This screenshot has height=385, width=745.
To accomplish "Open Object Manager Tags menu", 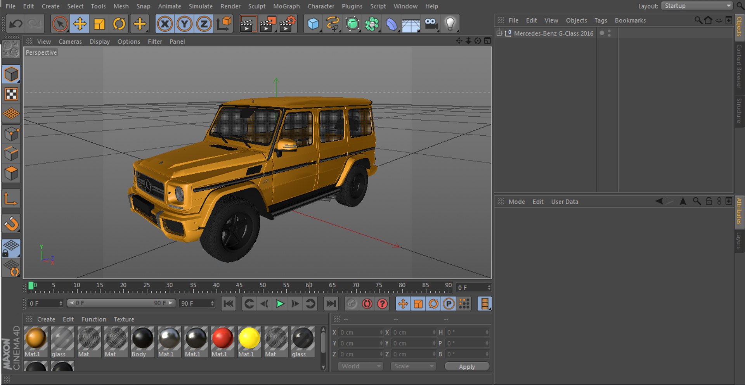I will point(601,21).
